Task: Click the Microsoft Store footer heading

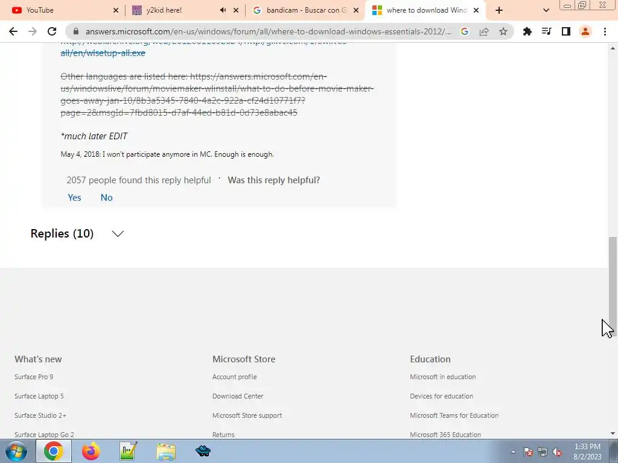Action: tap(244, 359)
